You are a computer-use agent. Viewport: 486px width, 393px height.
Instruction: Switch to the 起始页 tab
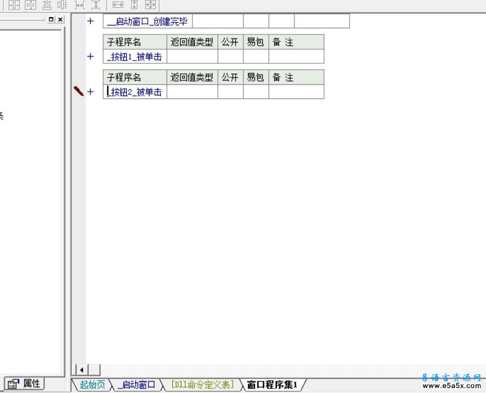point(92,385)
